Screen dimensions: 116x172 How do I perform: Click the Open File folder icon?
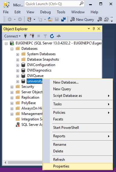[50, 19]
